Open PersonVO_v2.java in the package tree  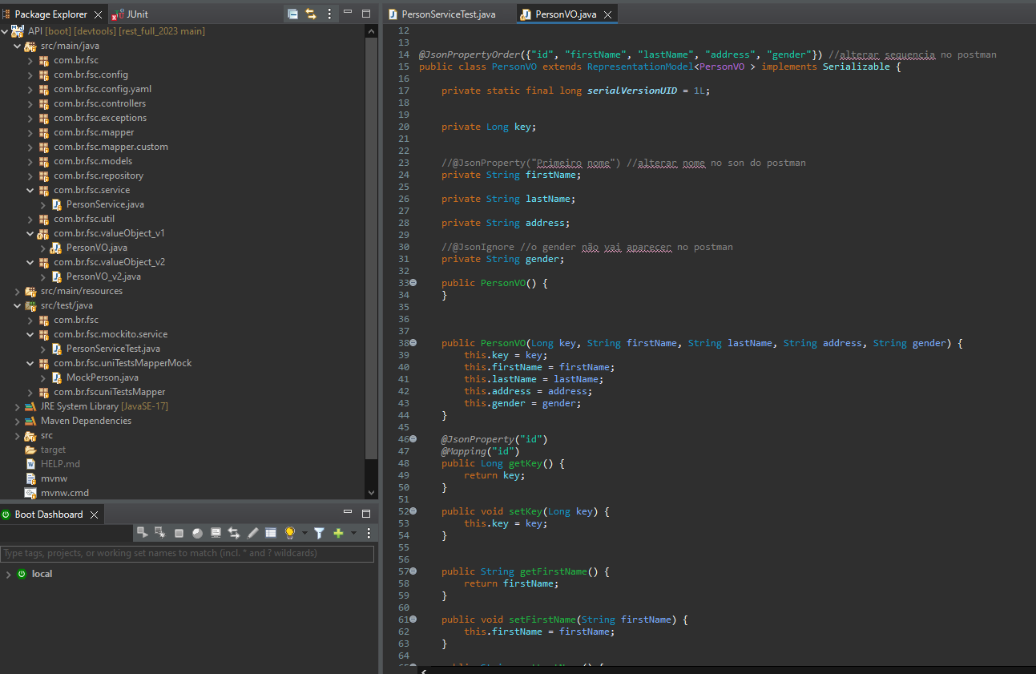click(x=103, y=276)
